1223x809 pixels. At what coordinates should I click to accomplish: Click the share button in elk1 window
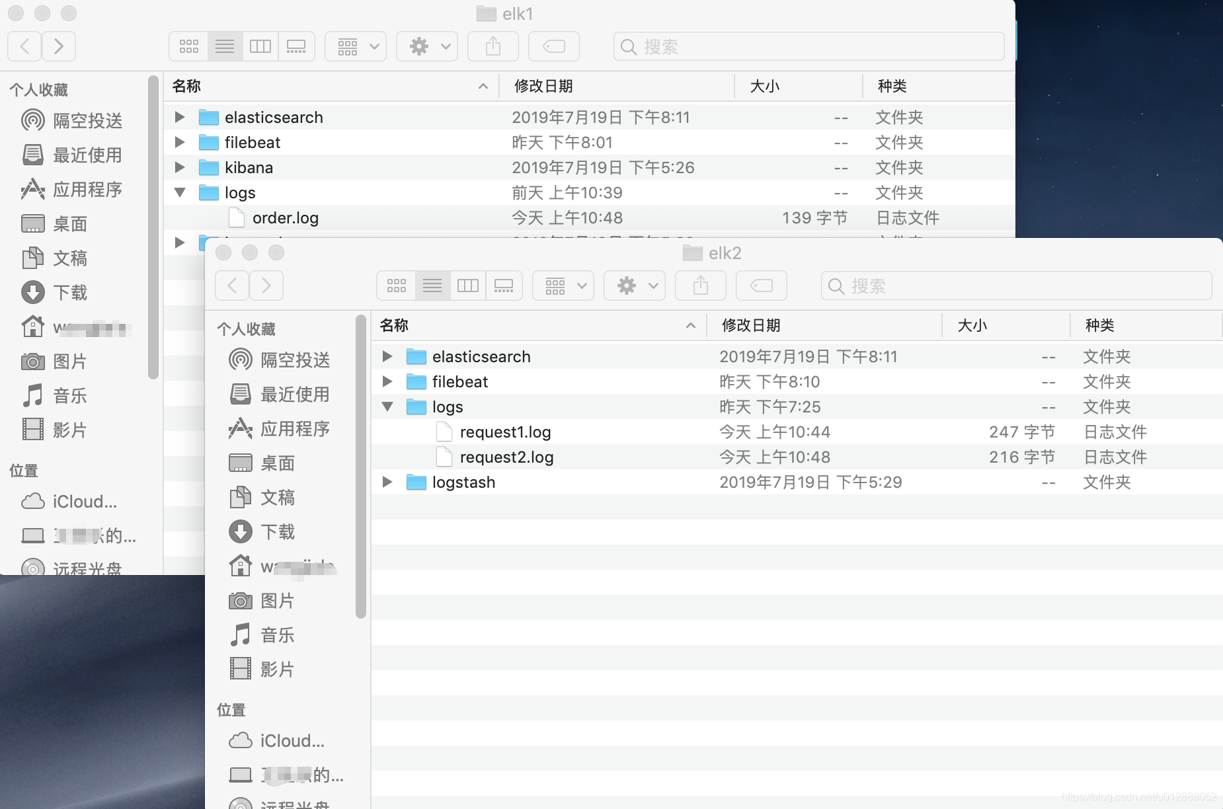pyautogui.click(x=493, y=46)
